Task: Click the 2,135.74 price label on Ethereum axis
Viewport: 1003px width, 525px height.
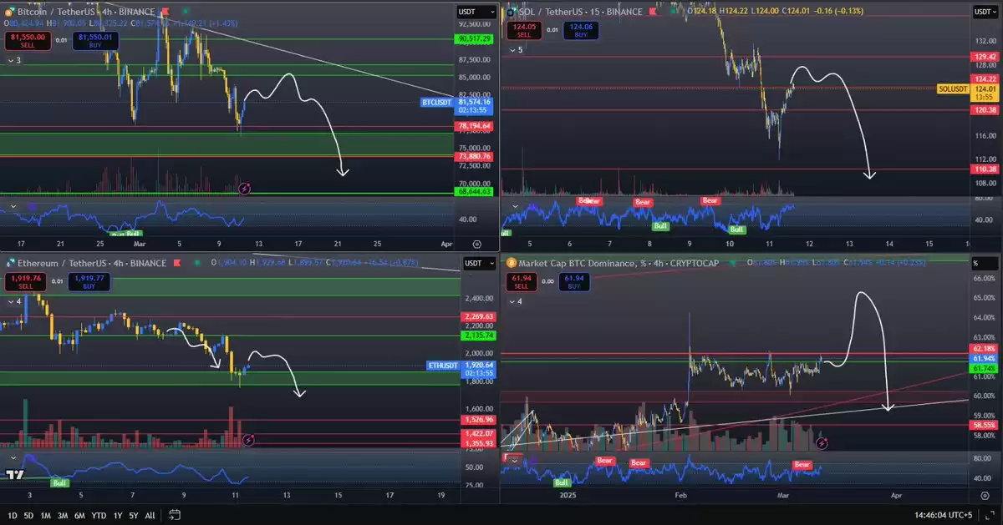Action: [x=478, y=336]
